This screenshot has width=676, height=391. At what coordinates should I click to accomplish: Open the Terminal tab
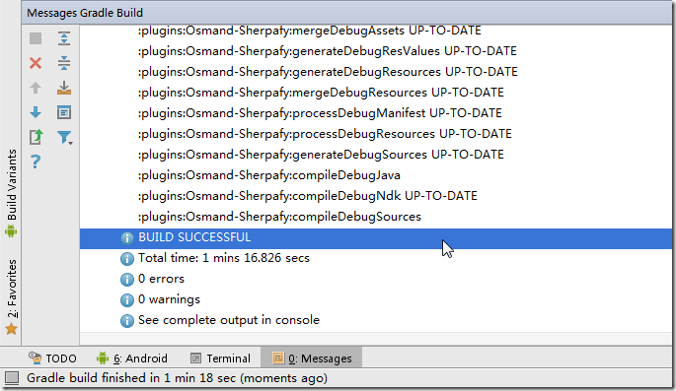pyautogui.click(x=220, y=358)
